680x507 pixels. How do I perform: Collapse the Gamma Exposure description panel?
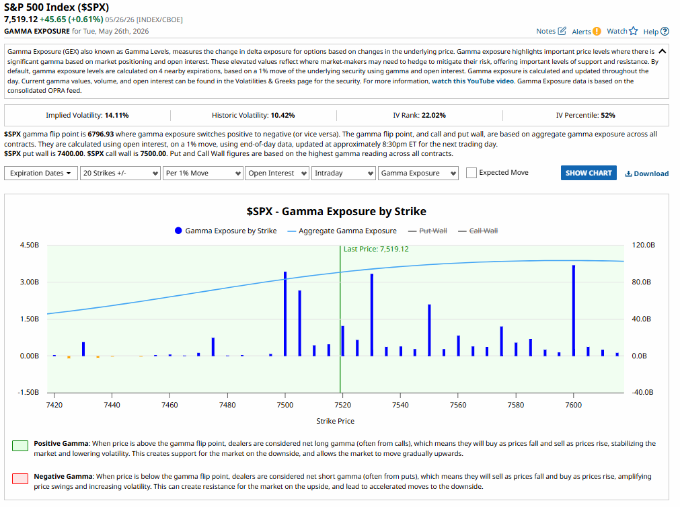coord(662,52)
